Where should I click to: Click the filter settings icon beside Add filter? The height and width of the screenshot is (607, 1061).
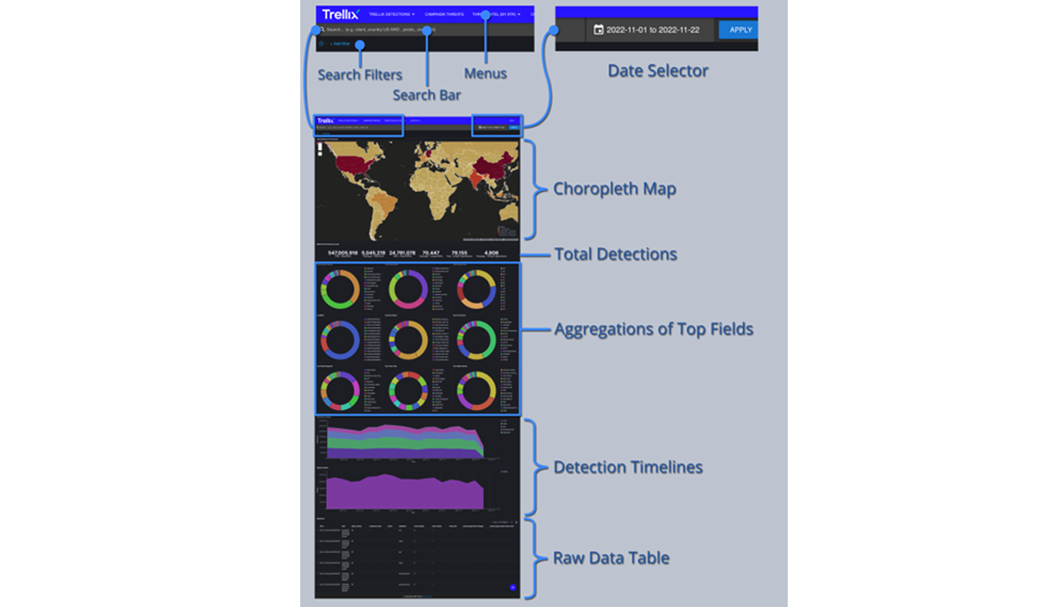(x=321, y=43)
